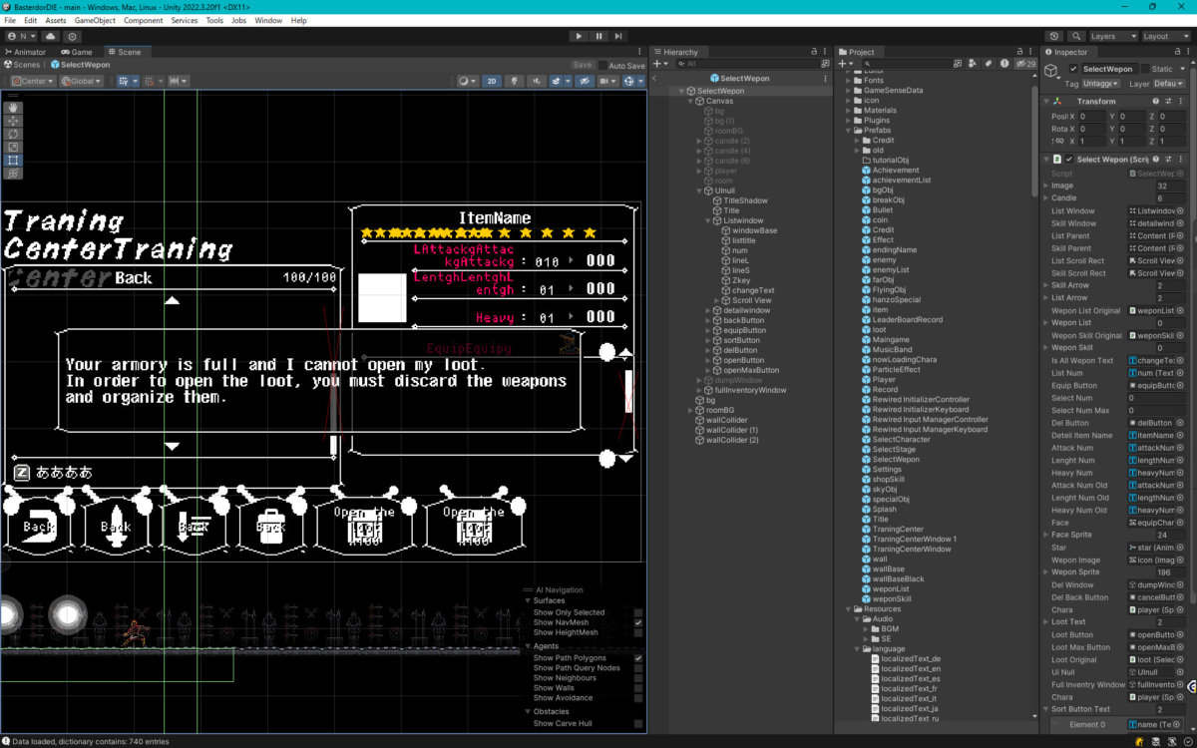
Task: Select MusicBand prefab in Project
Action: click(x=892, y=350)
